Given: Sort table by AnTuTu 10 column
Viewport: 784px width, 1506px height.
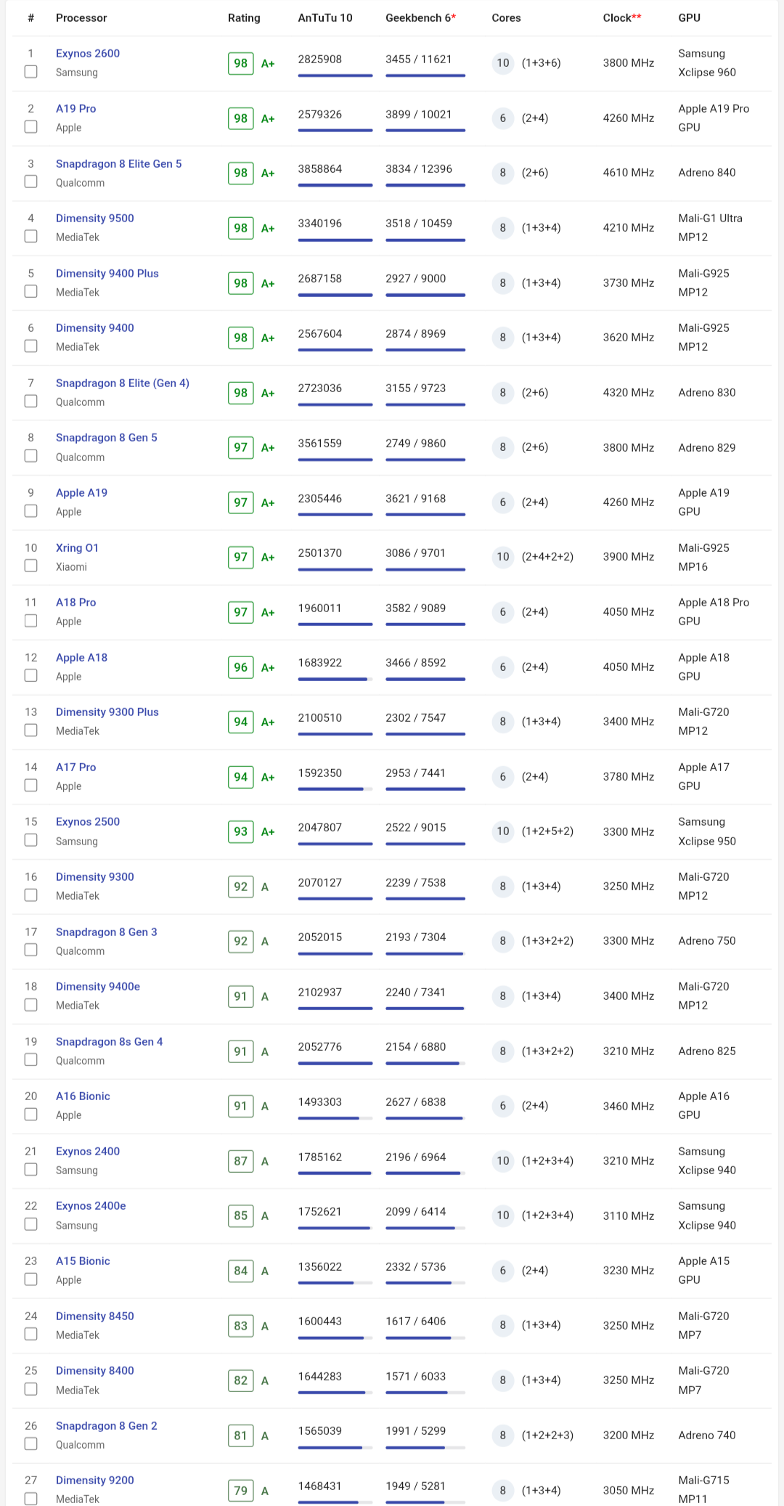Looking at the screenshot, I should click(x=325, y=17).
